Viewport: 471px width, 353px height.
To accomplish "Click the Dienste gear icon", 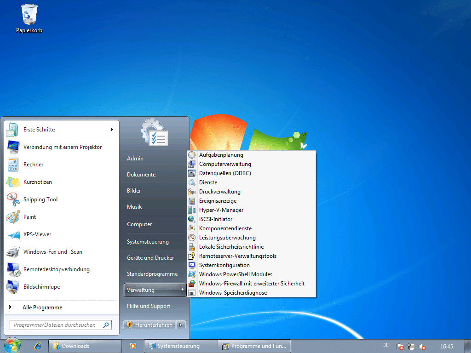I will [x=192, y=182].
